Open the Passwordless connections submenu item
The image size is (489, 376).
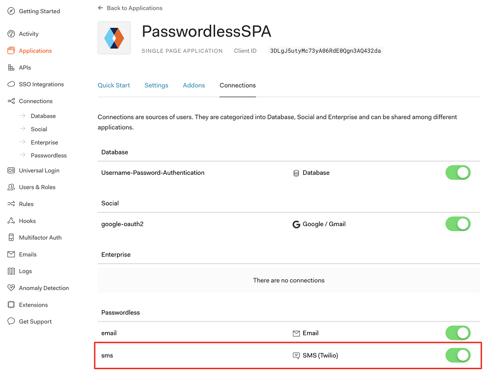click(48, 155)
